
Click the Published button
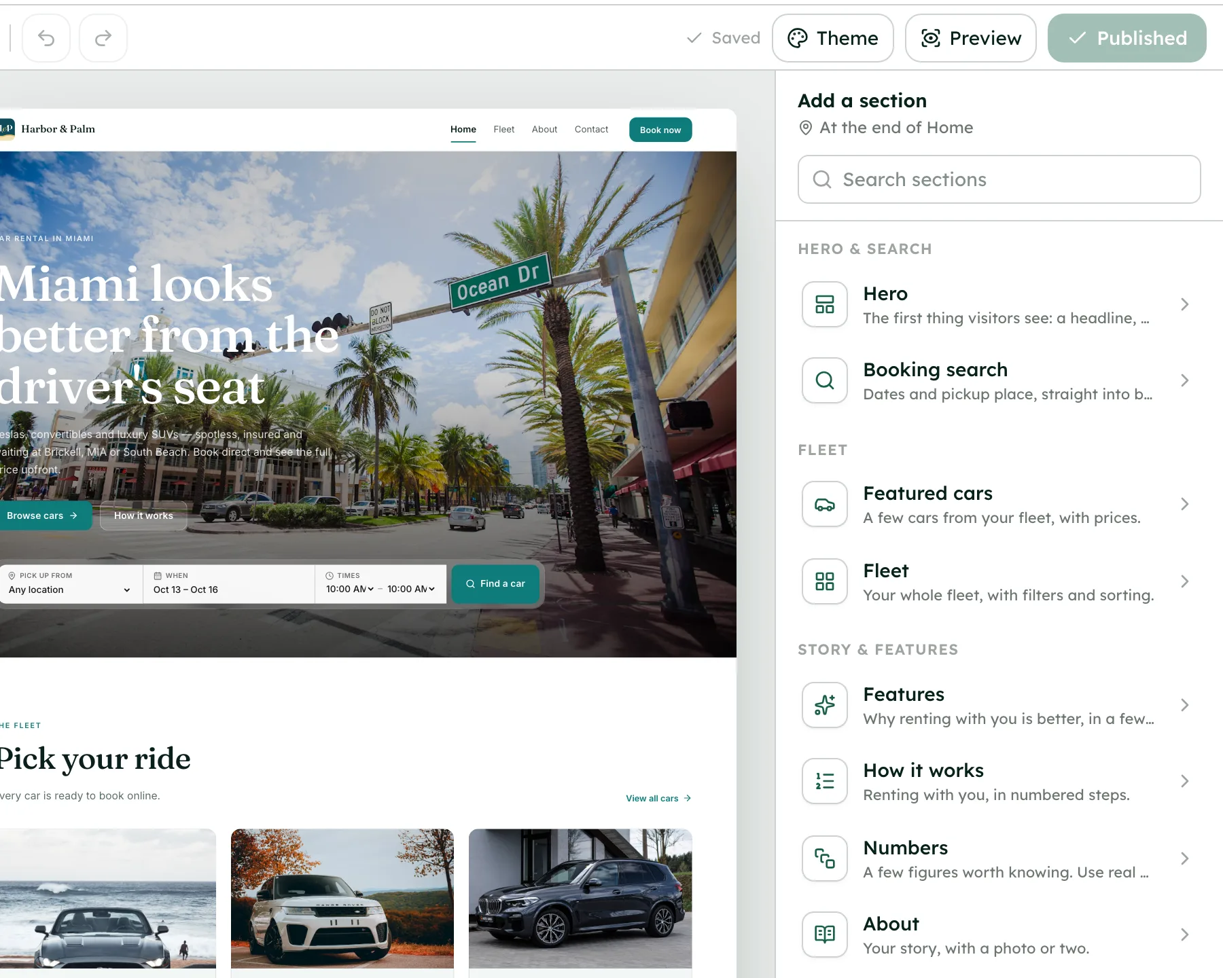[x=1127, y=38]
